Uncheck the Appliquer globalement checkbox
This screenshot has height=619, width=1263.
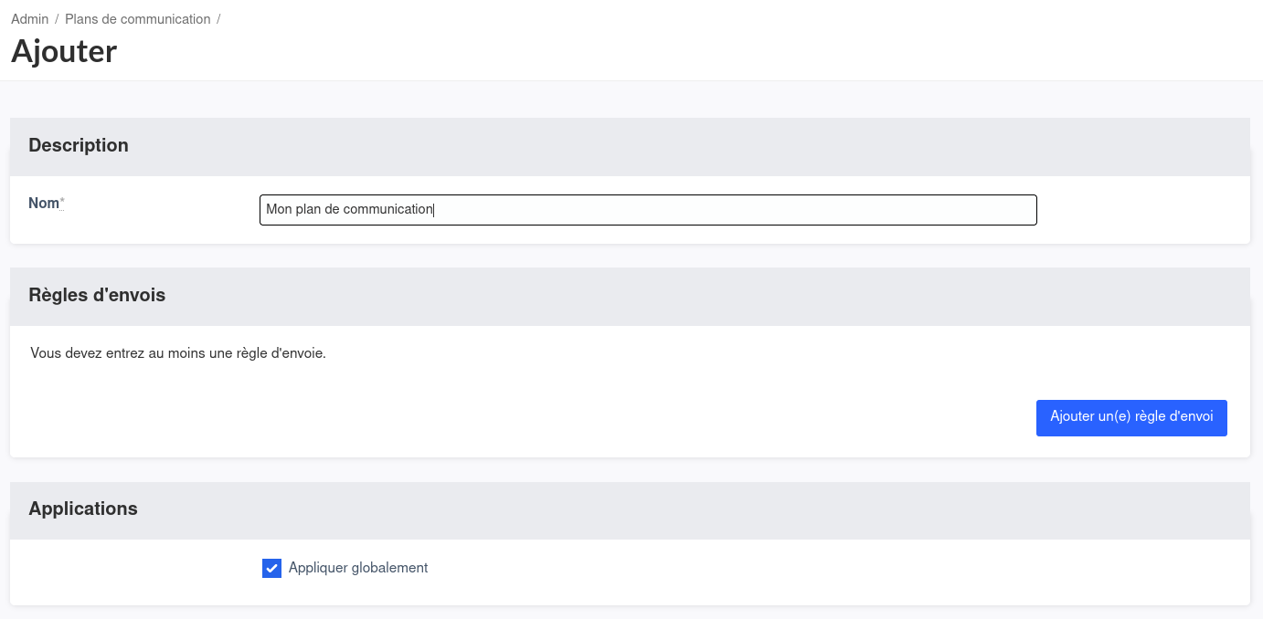tap(271, 569)
